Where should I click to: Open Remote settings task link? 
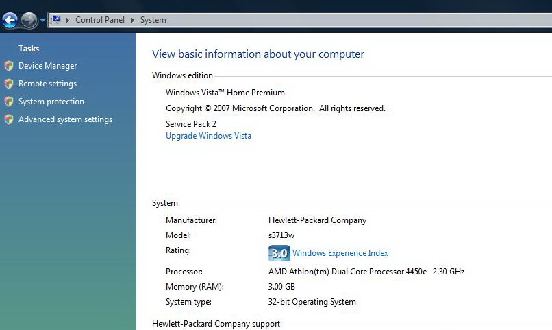(47, 84)
